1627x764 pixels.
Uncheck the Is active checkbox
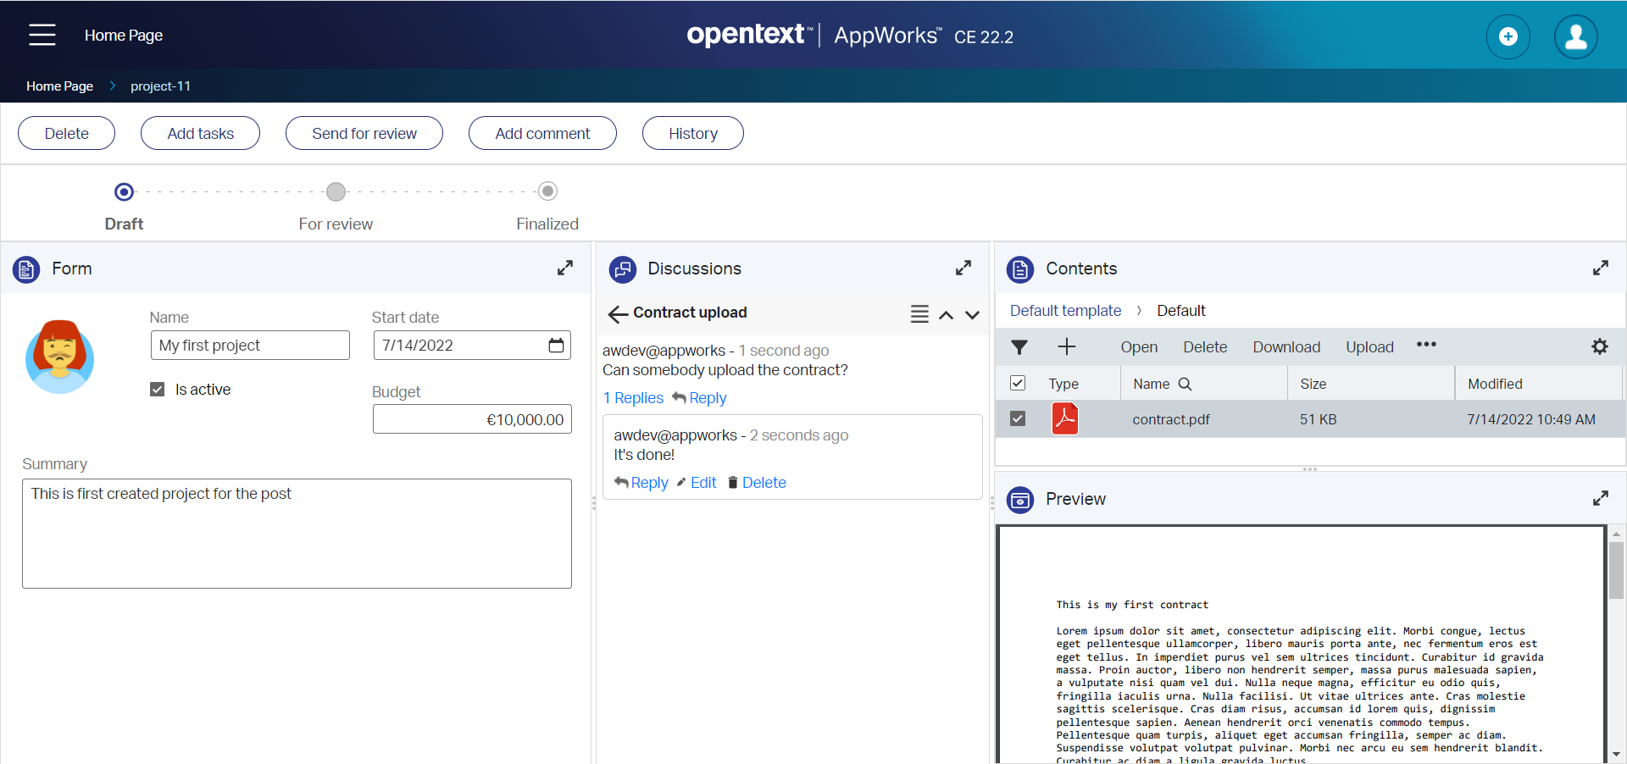click(158, 390)
